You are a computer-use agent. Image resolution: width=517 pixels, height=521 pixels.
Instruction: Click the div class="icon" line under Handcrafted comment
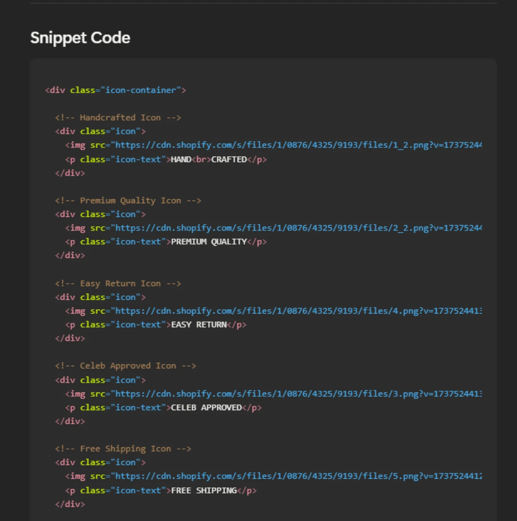coord(100,132)
